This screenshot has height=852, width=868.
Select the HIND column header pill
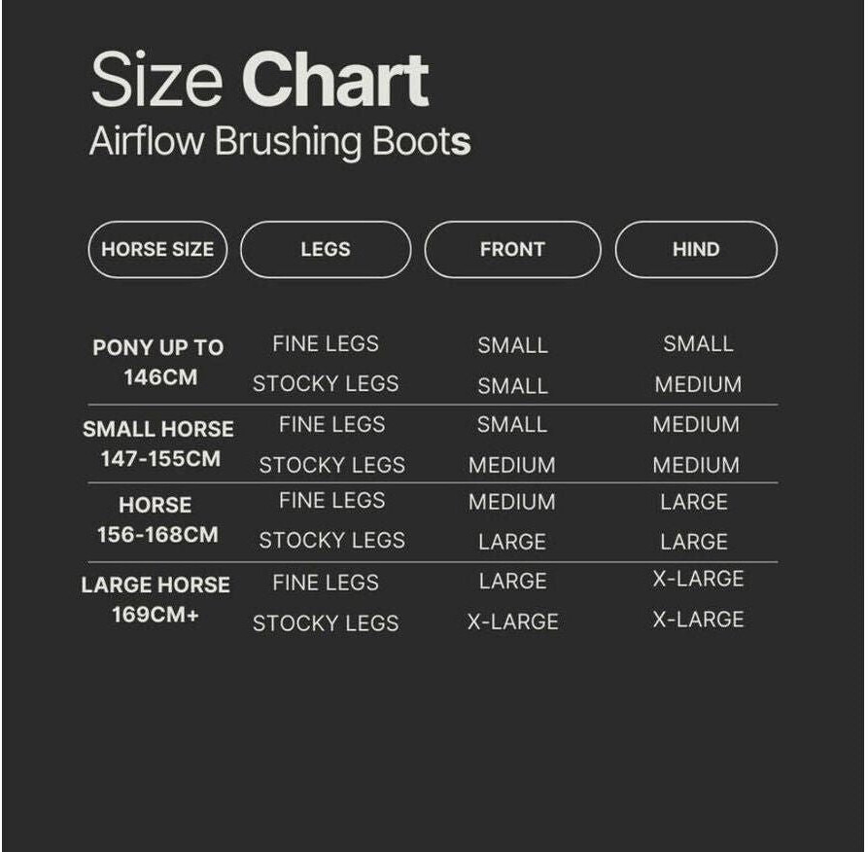(696, 250)
